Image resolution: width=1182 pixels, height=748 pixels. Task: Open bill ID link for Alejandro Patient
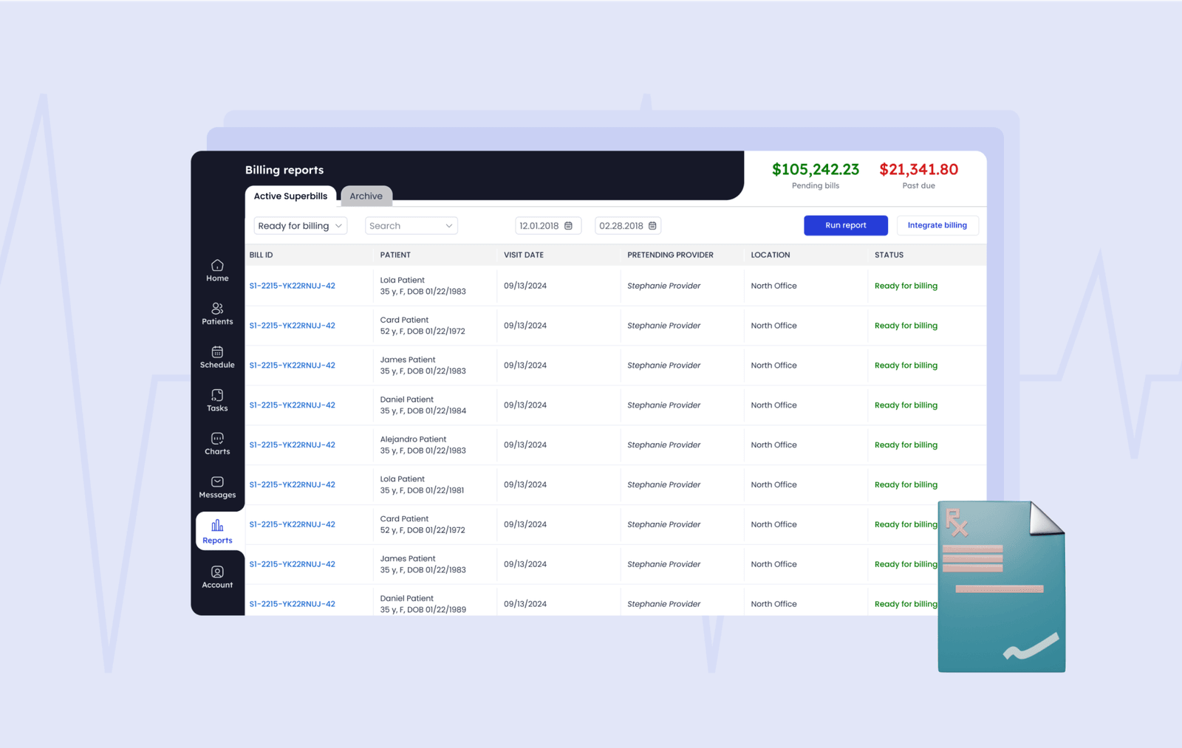[x=293, y=445]
